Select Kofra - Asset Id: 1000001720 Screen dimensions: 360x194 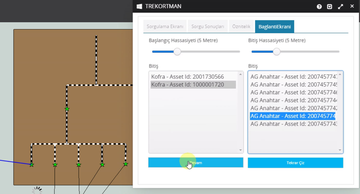click(193, 85)
